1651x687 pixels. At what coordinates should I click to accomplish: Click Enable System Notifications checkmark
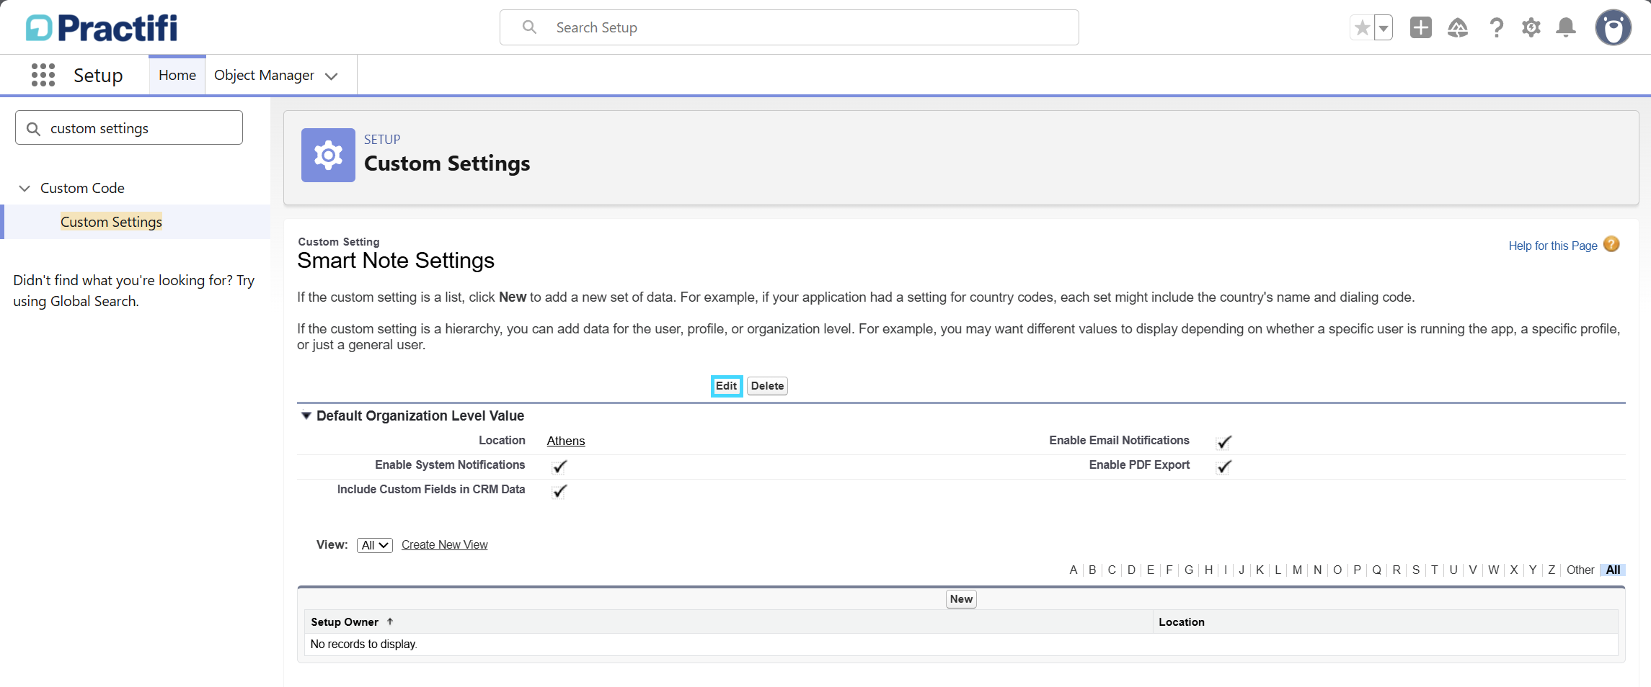(x=559, y=466)
